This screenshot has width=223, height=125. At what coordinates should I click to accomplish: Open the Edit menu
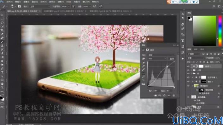pyautogui.click(x=18, y=2)
